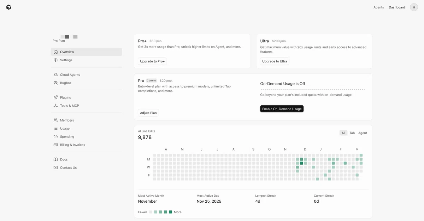Click the Upgrade to Ultra button
The image size is (424, 221).
[x=275, y=61]
